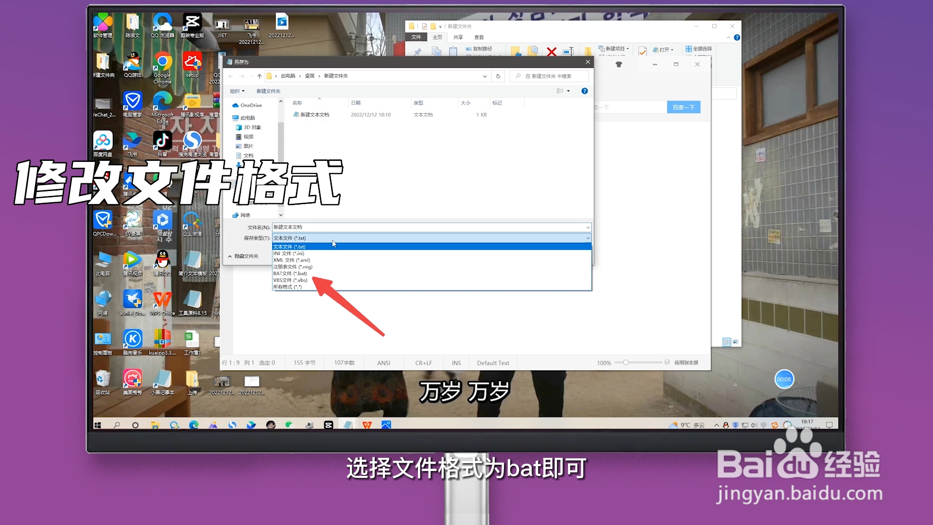This screenshot has height=525, width=933.
Task: Expand the address bar history dropdown
Action: 484,76
